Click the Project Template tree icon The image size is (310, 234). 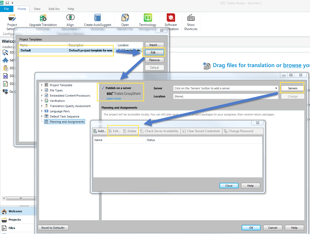pos(46,85)
